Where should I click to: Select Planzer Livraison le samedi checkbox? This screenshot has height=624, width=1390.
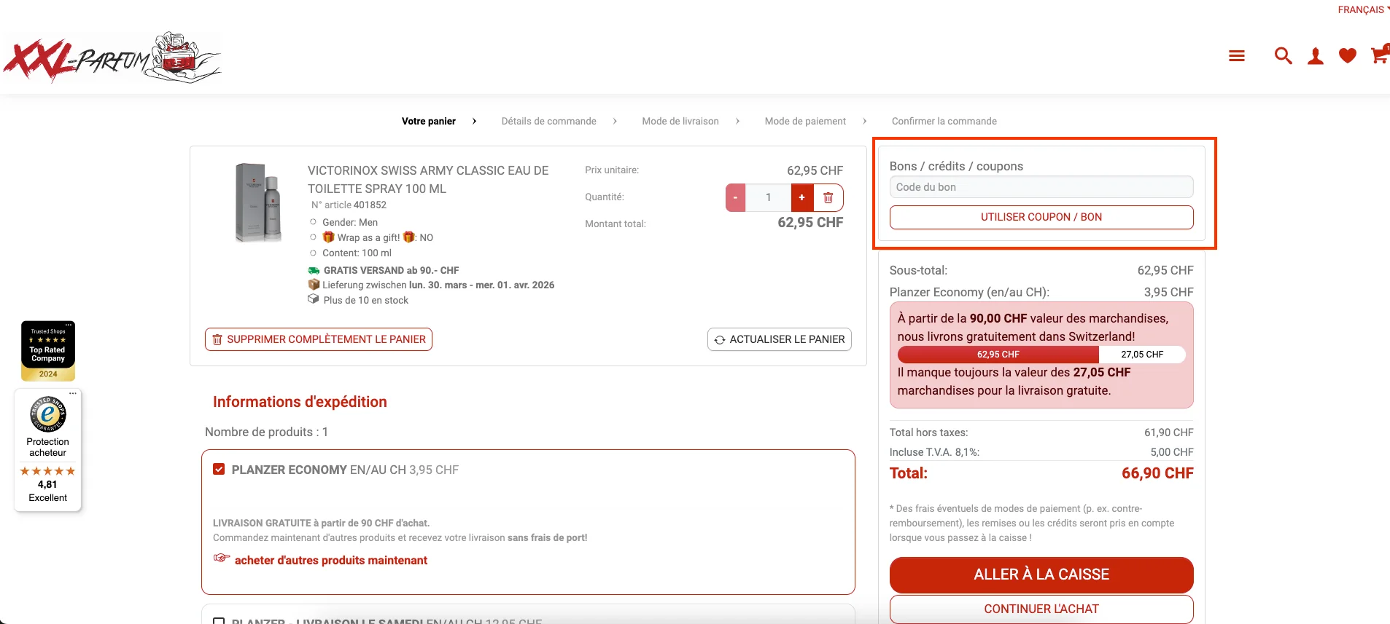tap(219, 621)
